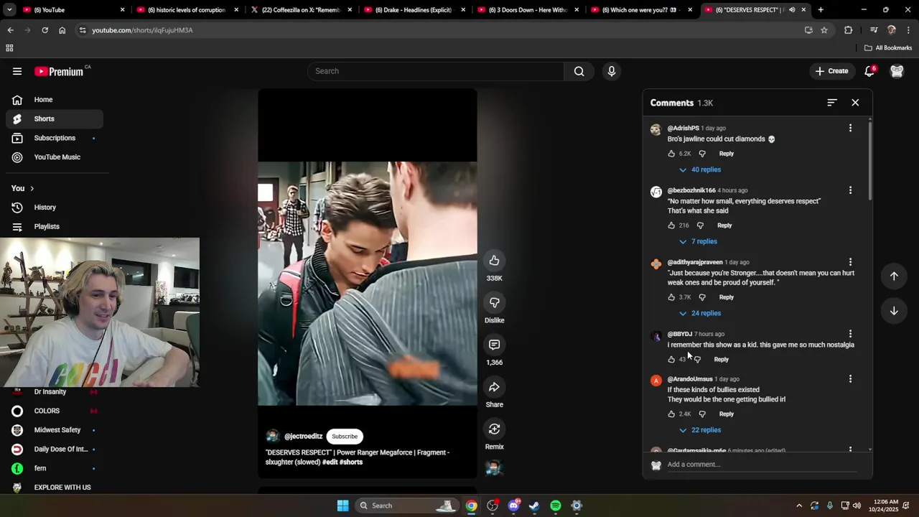This screenshot has width=919, height=517.
Task: Open options menu for @adithyarajpraveen comment
Action: (x=850, y=262)
